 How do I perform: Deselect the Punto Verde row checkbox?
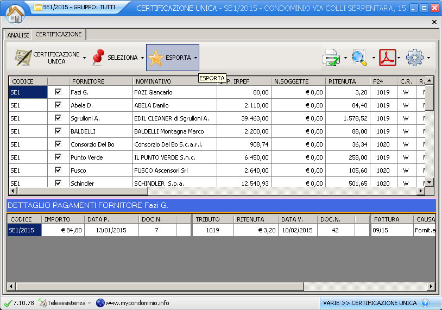[x=58, y=157]
